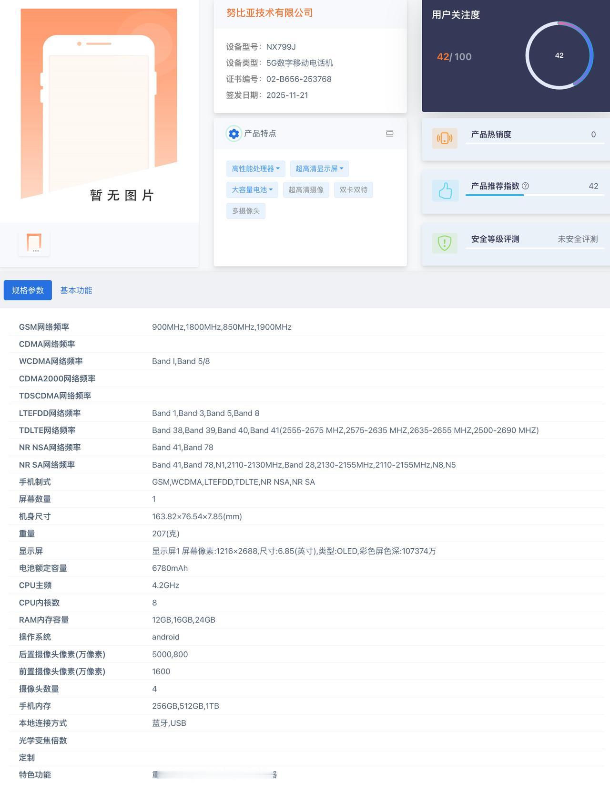Image resolution: width=610 pixels, height=795 pixels.
Task: Switch to the 规格参数 tab
Action: 28,290
